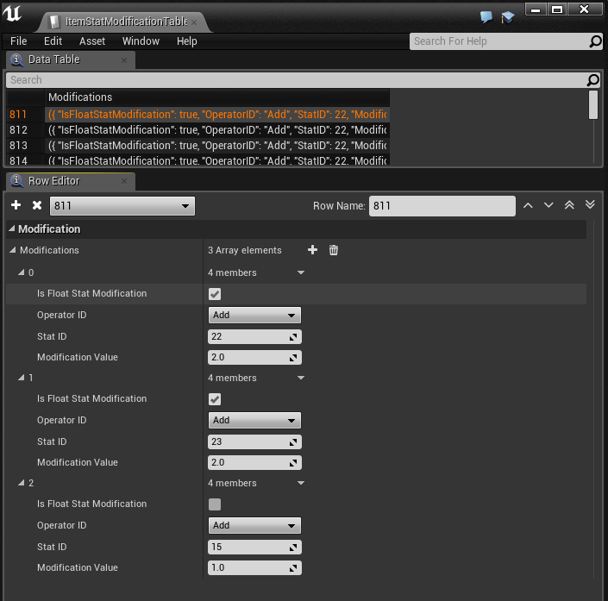Click the plus icon to add new row

[x=16, y=205]
